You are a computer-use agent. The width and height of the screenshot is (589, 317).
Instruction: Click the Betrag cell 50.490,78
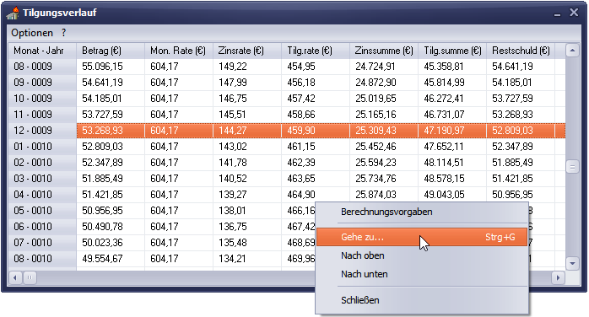coord(111,227)
